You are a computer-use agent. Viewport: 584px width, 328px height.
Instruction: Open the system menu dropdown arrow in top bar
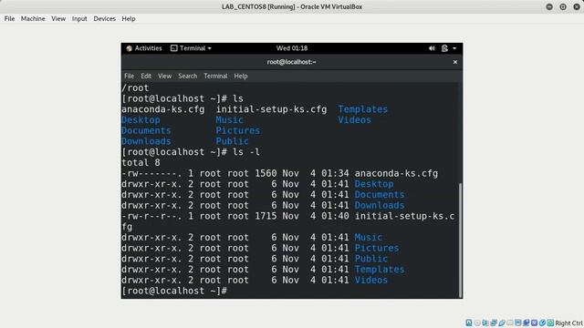454,48
